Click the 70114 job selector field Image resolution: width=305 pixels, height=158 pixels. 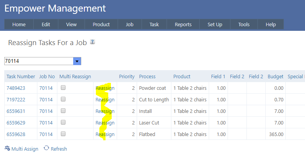(39, 61)
